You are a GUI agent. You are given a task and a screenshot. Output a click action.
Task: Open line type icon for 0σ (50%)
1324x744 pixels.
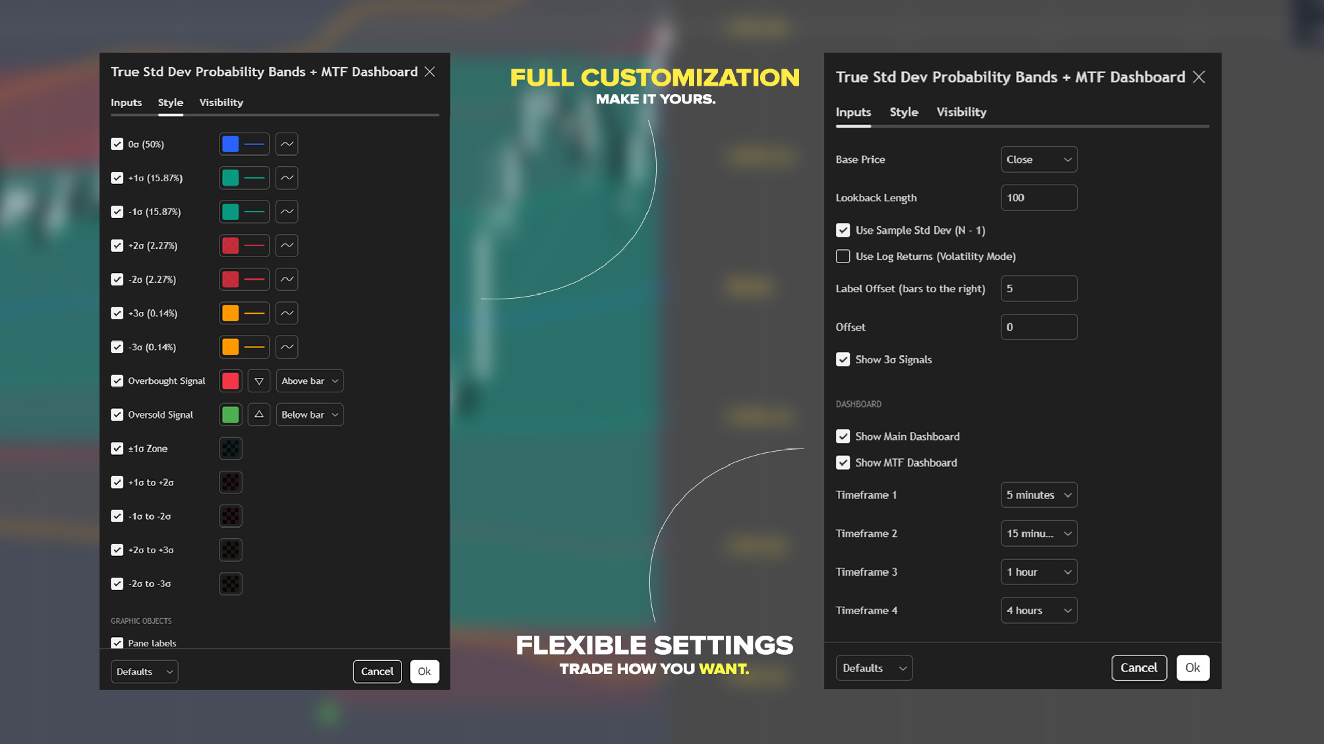click(287, 144)
